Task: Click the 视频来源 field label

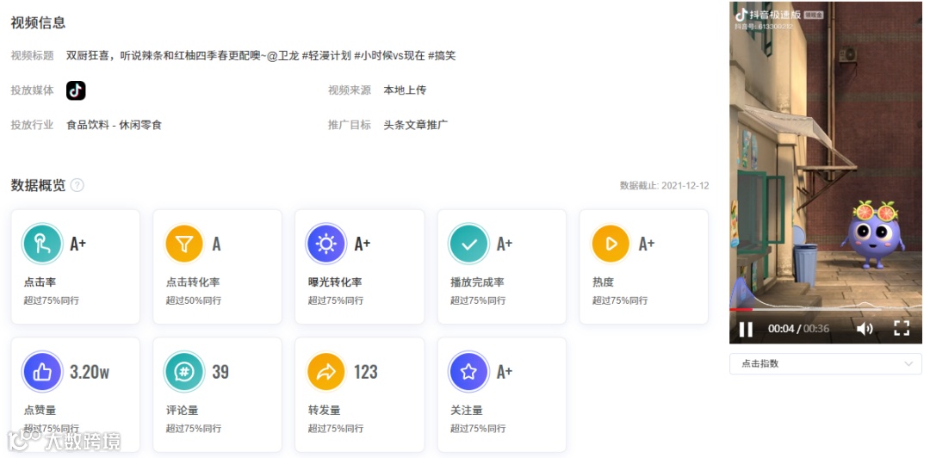Action: pos(350,90)
